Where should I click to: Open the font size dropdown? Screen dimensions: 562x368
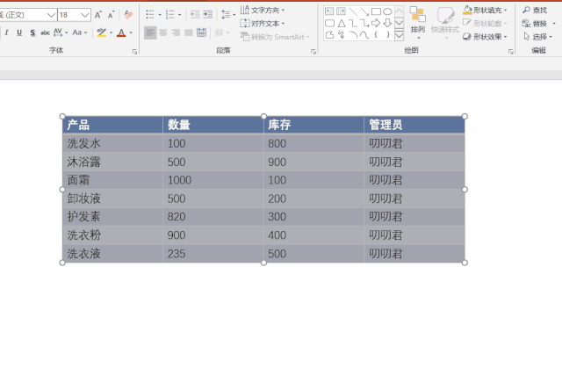point(85,15)
